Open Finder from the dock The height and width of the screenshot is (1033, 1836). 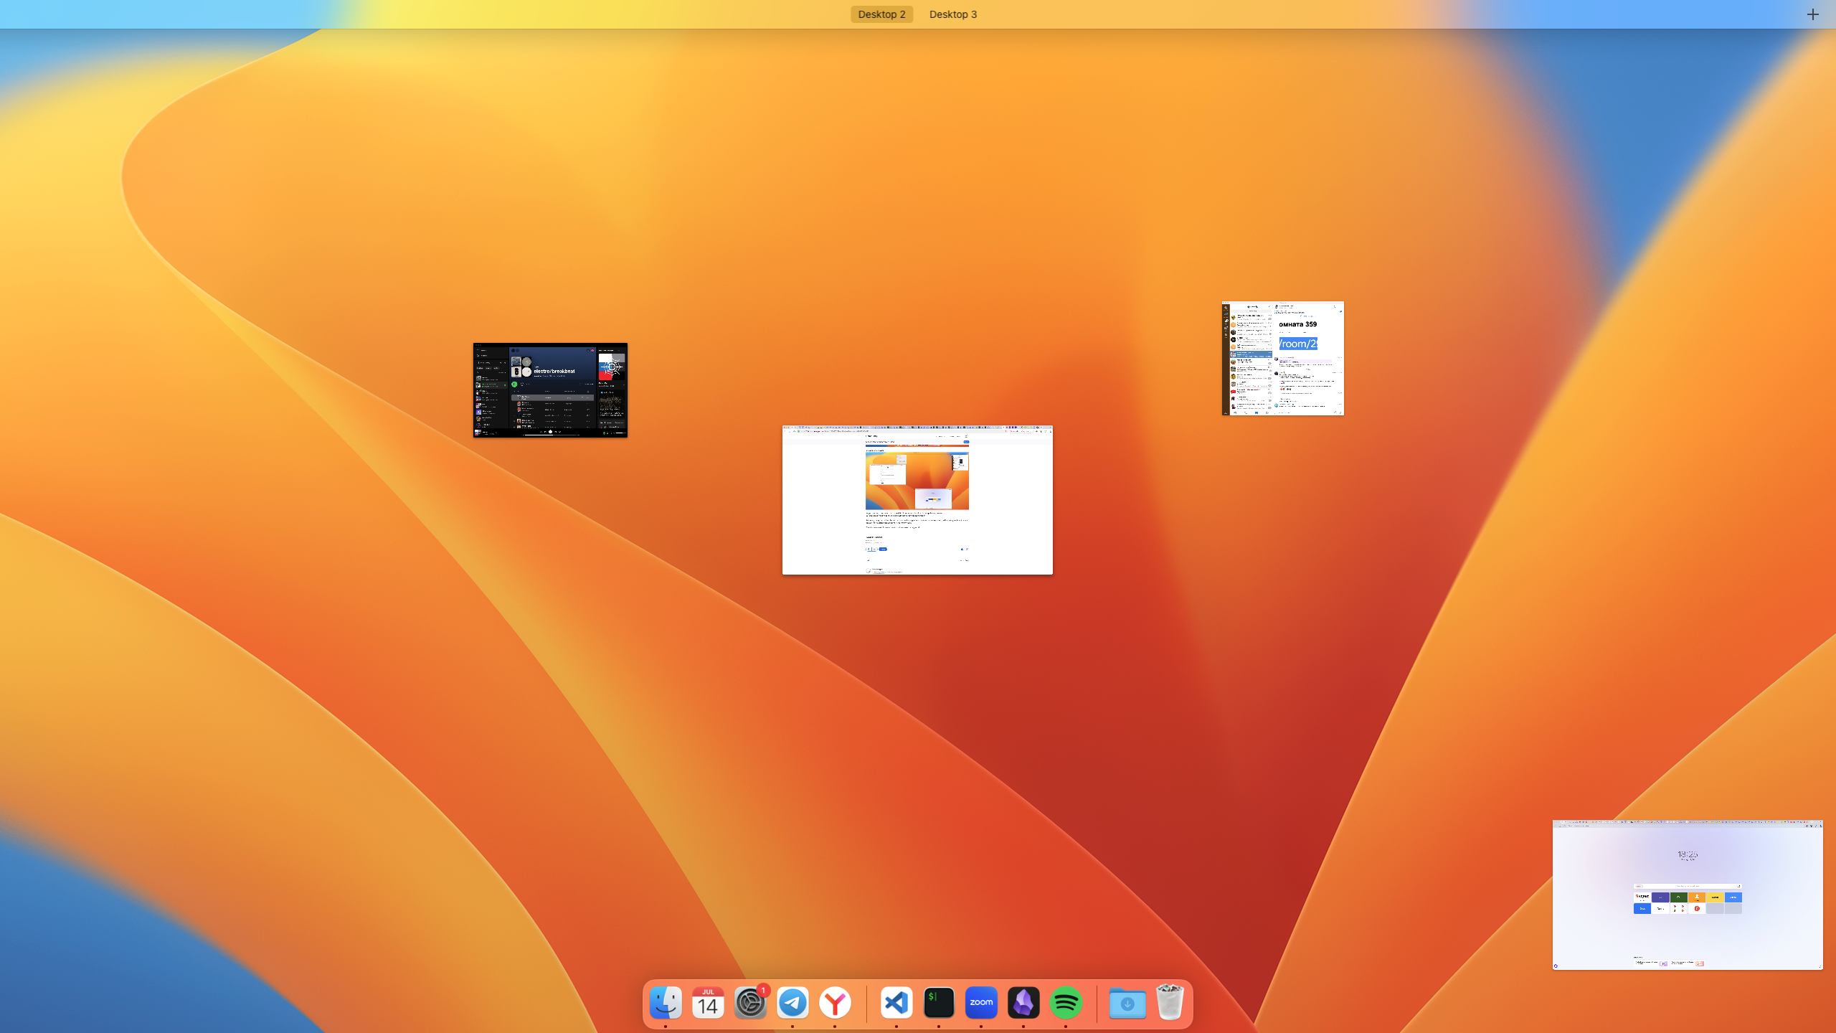(x=666, y=1003)
